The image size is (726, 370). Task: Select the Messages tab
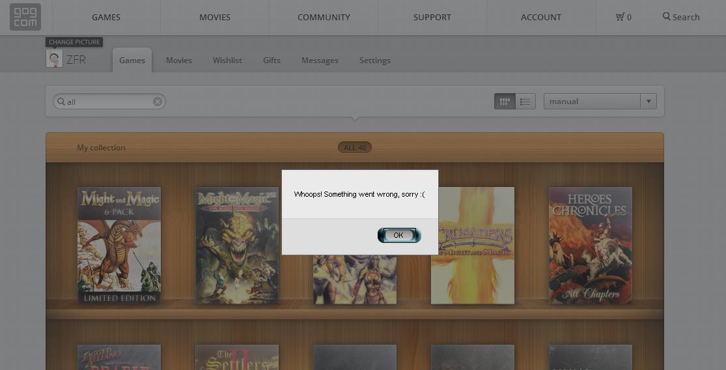[x=320, y=60]
